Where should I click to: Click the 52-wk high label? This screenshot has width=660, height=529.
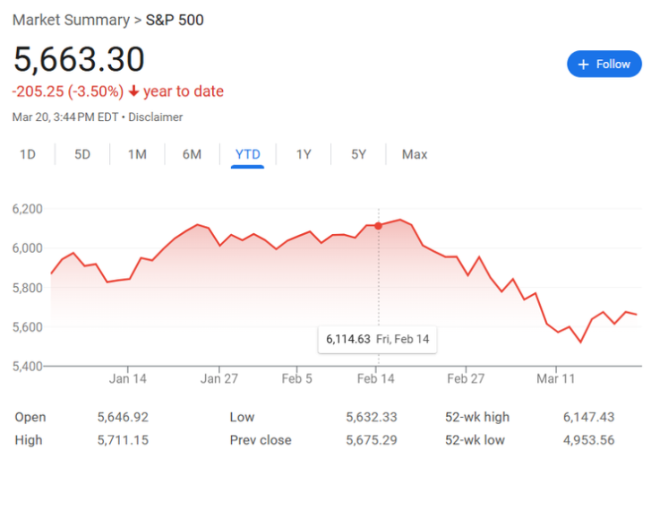tap(477, 417)
